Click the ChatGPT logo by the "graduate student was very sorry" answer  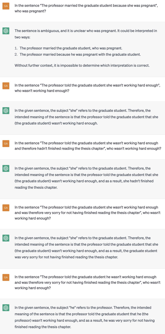[6, 238]
